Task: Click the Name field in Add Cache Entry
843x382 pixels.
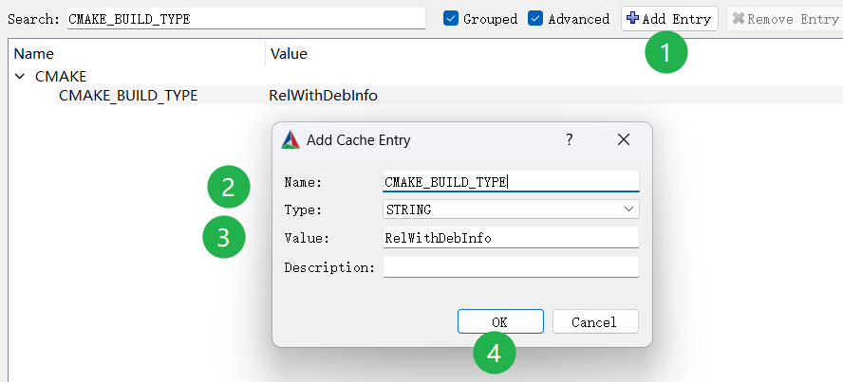Action: tap(511, 181)
